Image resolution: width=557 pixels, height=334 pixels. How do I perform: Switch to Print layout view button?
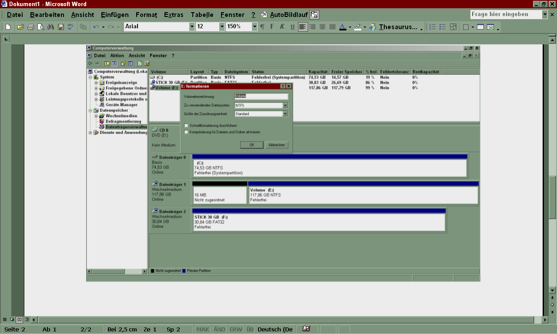pos(20,320)
